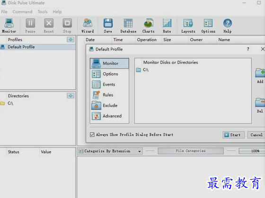
Task: Click the Operation column header
Action: (x=149, y=40)
